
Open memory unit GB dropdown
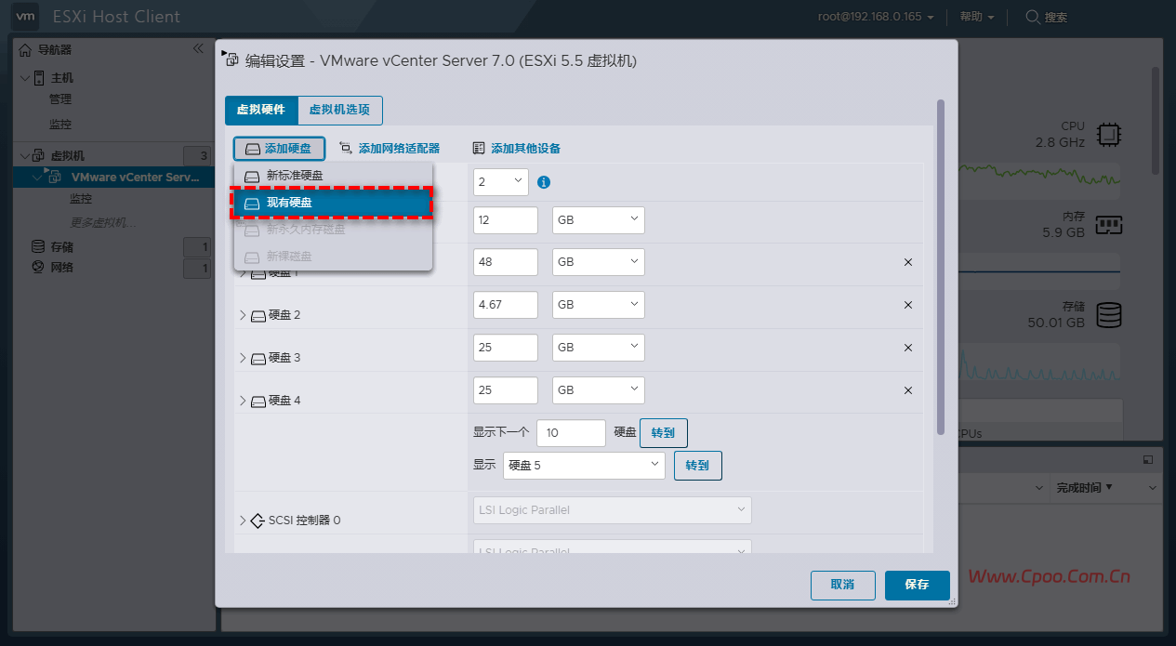coord(599,220)
